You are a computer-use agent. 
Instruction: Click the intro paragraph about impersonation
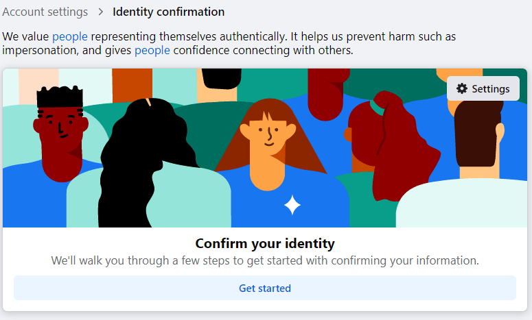coord(229,43)
